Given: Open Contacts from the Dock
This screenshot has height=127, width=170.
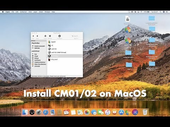Looking at the screenshot, I should [59, 112].
